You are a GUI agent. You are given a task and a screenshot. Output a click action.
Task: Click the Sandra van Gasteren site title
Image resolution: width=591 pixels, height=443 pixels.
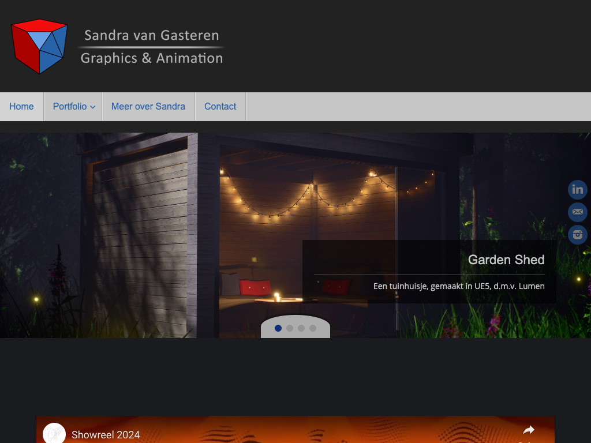tap(152, 35)
